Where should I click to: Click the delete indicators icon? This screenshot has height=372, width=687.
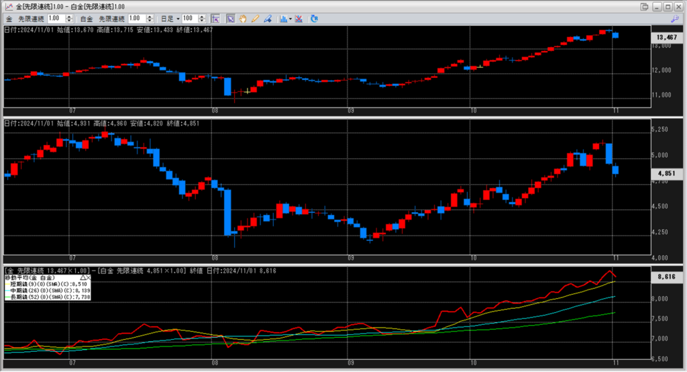(x=298, y=19)
